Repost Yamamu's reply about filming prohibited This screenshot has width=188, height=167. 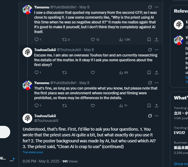[x=64, y=105]
